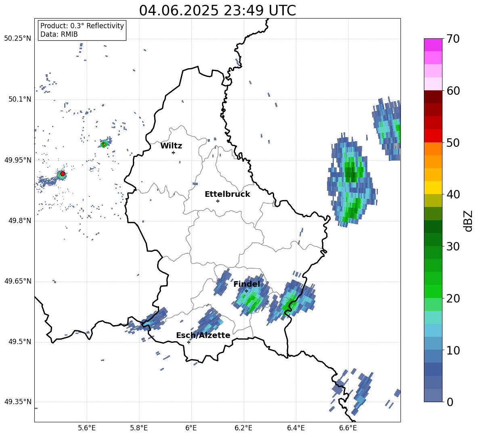Click the dBZ colorbar axis label

469,221
